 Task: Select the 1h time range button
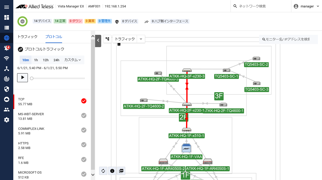(36, 60)
